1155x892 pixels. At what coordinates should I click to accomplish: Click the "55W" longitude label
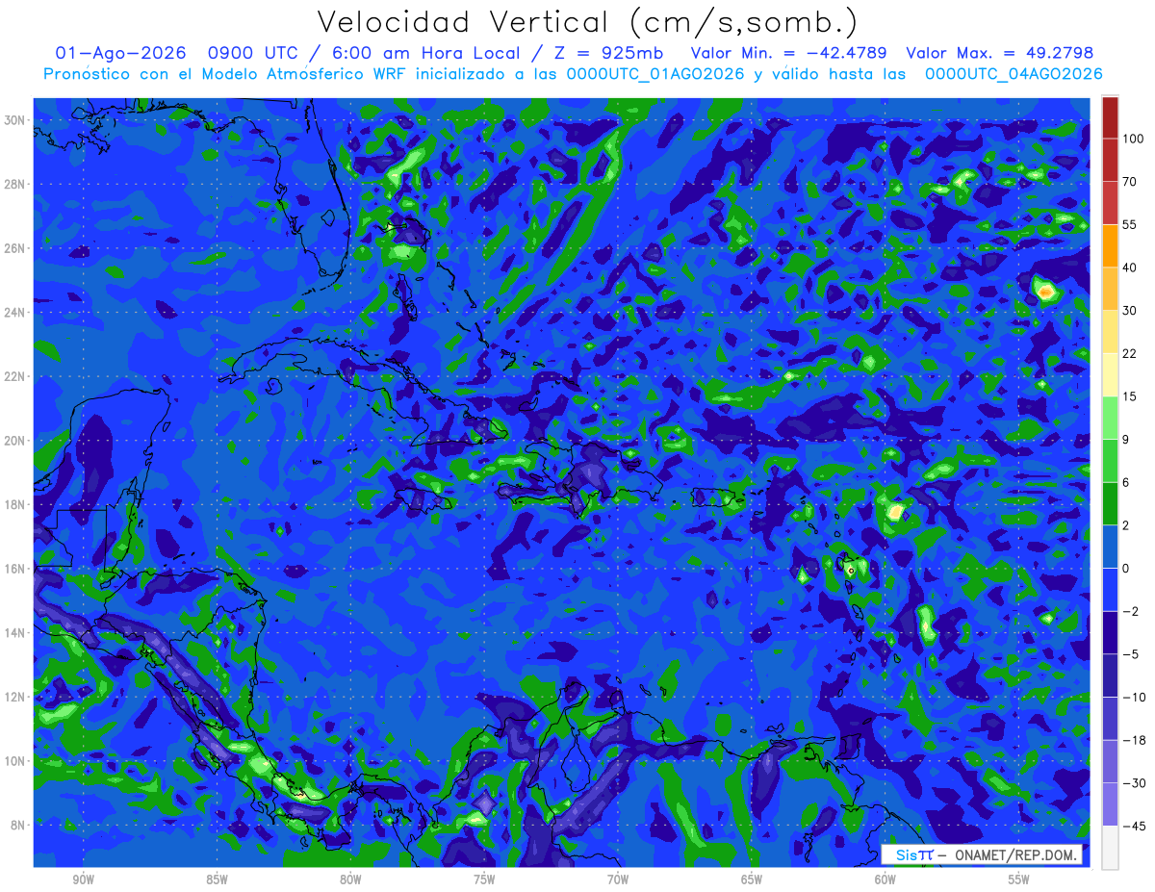tap(1019, 880)
